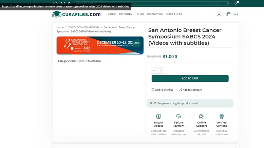Click the Online Support chat icon

pos(202,116)
